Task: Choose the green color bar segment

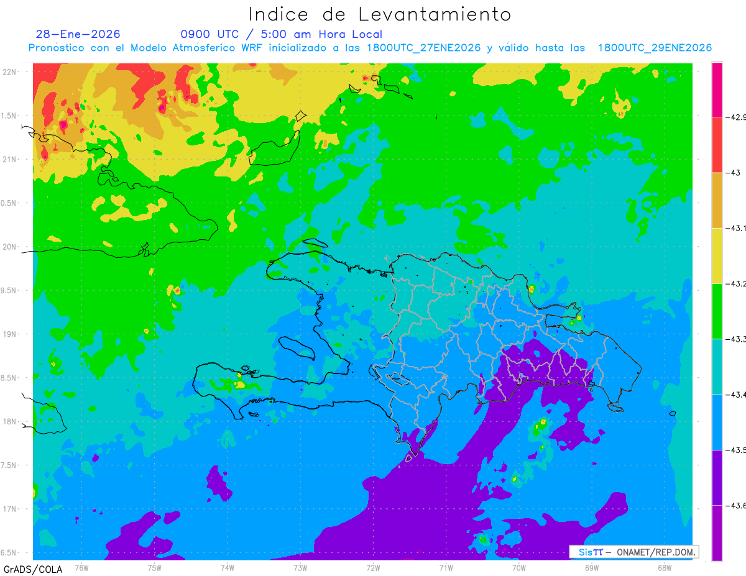Action: [x=717, y=311]
